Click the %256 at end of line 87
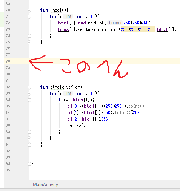Viewport: 180px width, 191px height. (x=103, y=119)
